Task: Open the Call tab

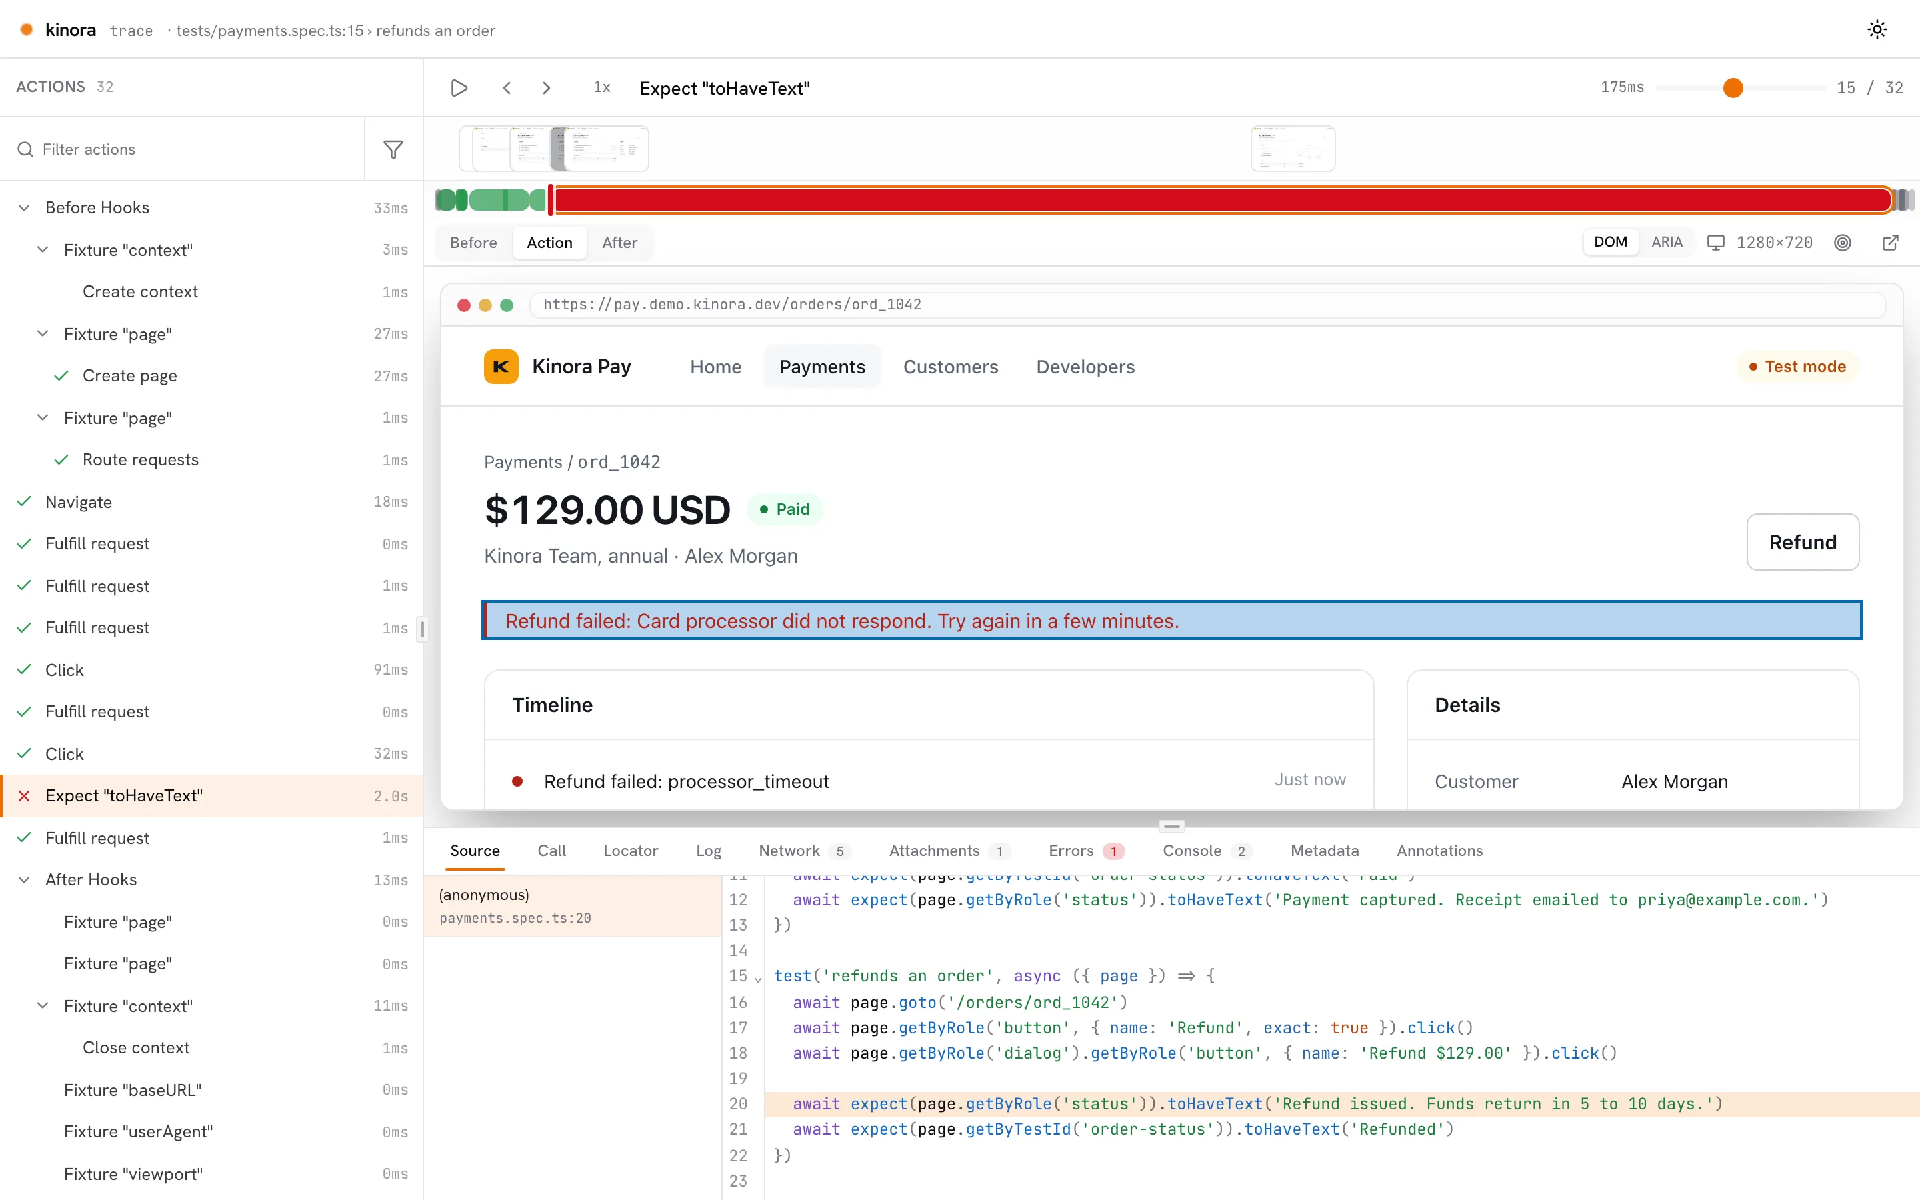Action: click(551, 851)
